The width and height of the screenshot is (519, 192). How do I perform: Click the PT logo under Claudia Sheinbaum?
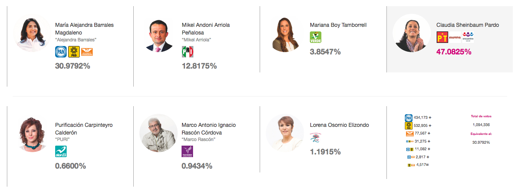tap(442, 37)
